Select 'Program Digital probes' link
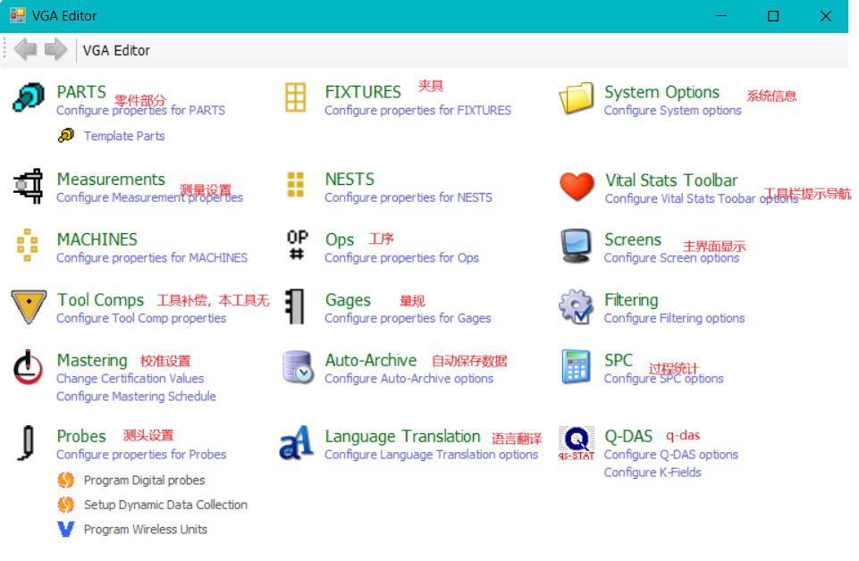This screenshot has width=859, height=561. (x=145, y=480)
